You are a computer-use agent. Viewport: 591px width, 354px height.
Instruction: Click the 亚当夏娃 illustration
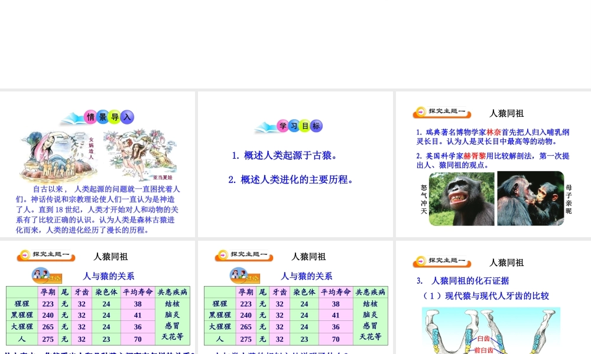[x=139, y=155]
